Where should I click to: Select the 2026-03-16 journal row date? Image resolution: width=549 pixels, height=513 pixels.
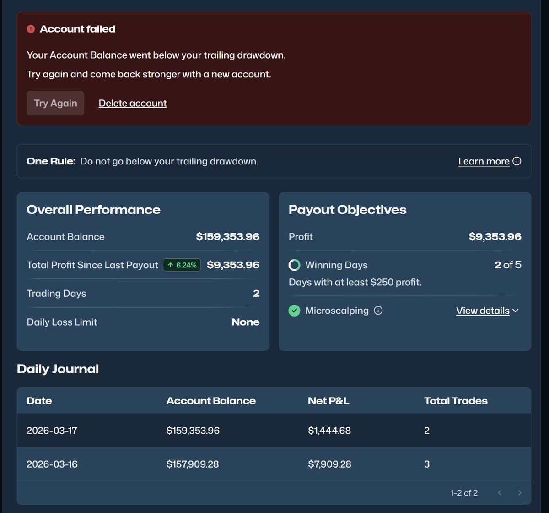click(x=52, y=464)
